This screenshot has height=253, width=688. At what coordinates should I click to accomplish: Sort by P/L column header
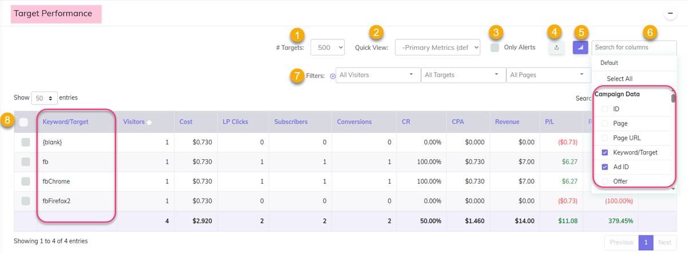tap(550, 122)
